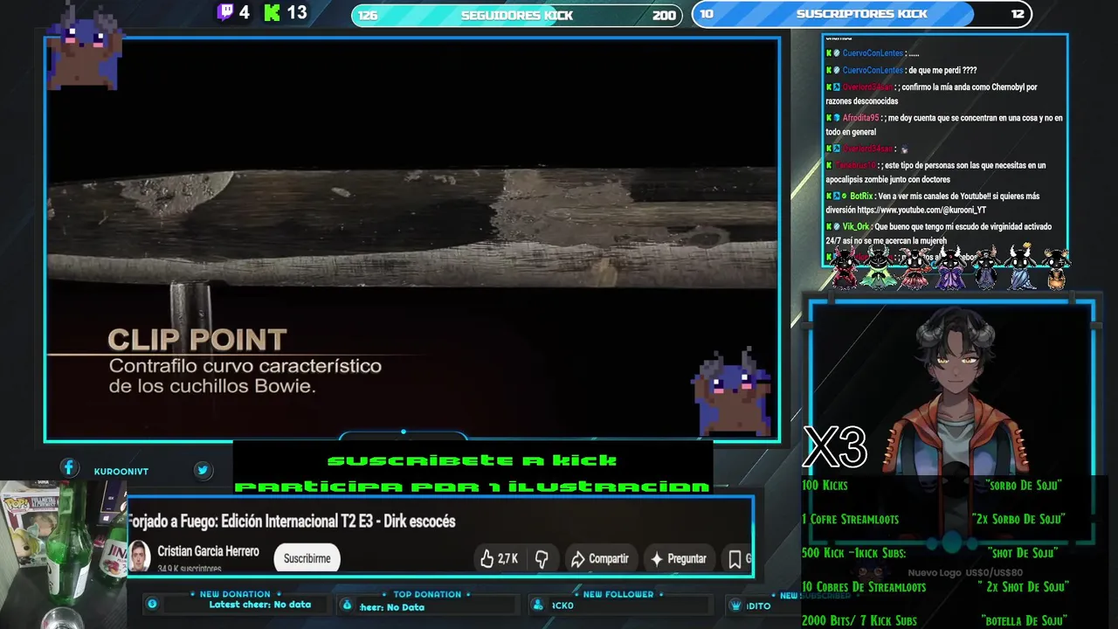Click username Overlord34san in the Chernobyl message
Screen dimensions: 1118x629
coord(868,86)
